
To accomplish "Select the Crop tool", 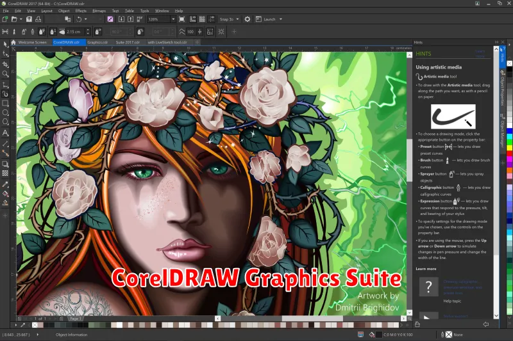I will (x=5, y=64).
